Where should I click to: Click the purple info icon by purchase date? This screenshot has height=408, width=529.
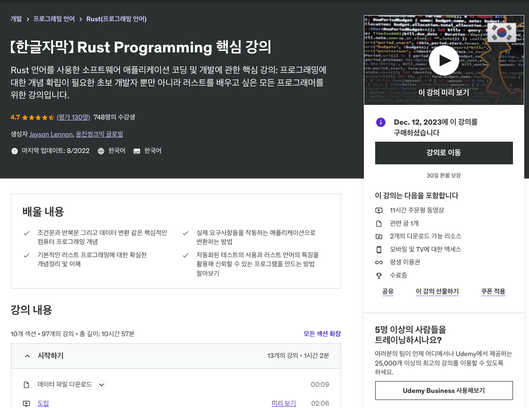pos(380,122)
